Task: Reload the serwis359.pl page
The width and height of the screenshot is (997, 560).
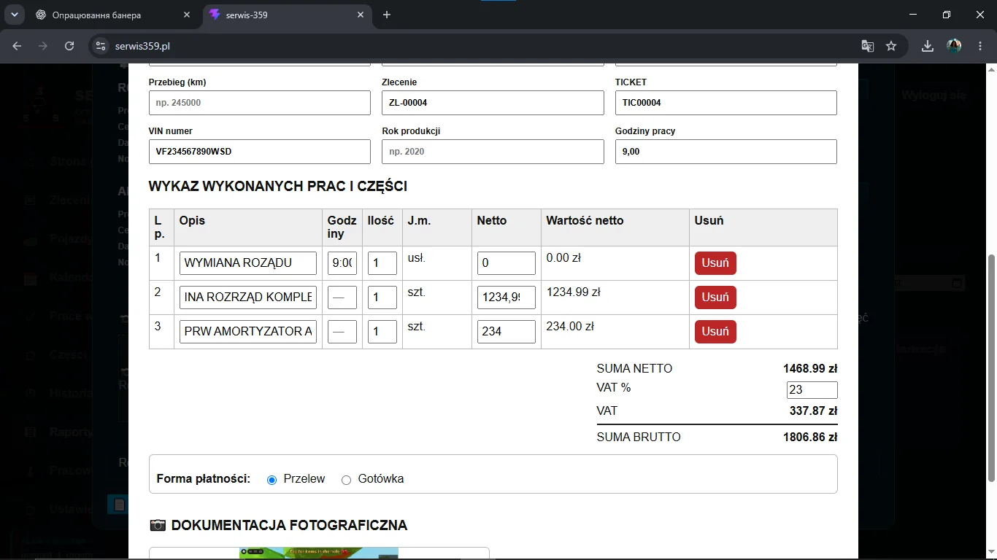Action: pos(69,46)
